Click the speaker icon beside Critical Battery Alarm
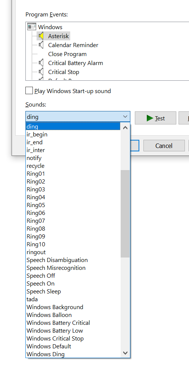Image resolution: width=189 pixels, height=379 pixels. point(41,63)
